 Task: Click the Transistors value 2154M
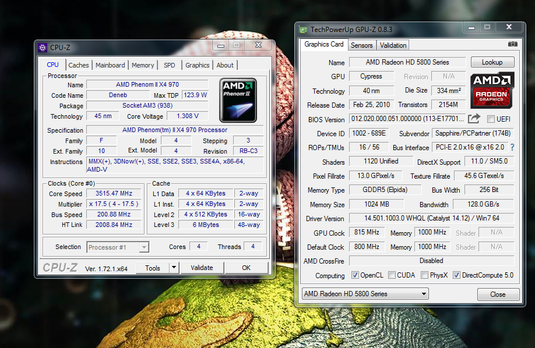448,105
